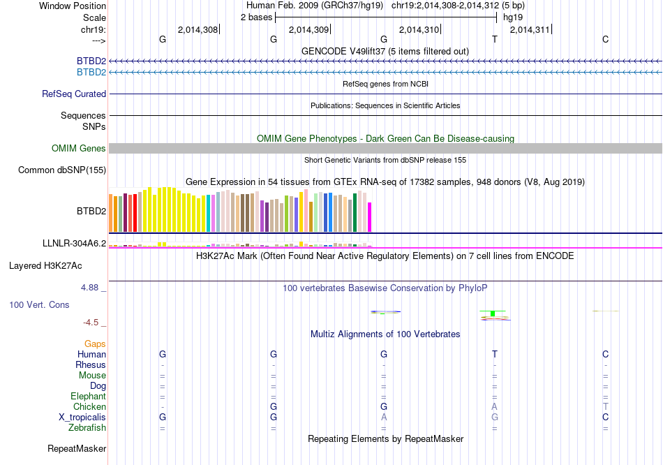Click the RefSeq Curated label
Viewport: 663px width, 465px height.
pyautogui.click(x=74, y=94)
